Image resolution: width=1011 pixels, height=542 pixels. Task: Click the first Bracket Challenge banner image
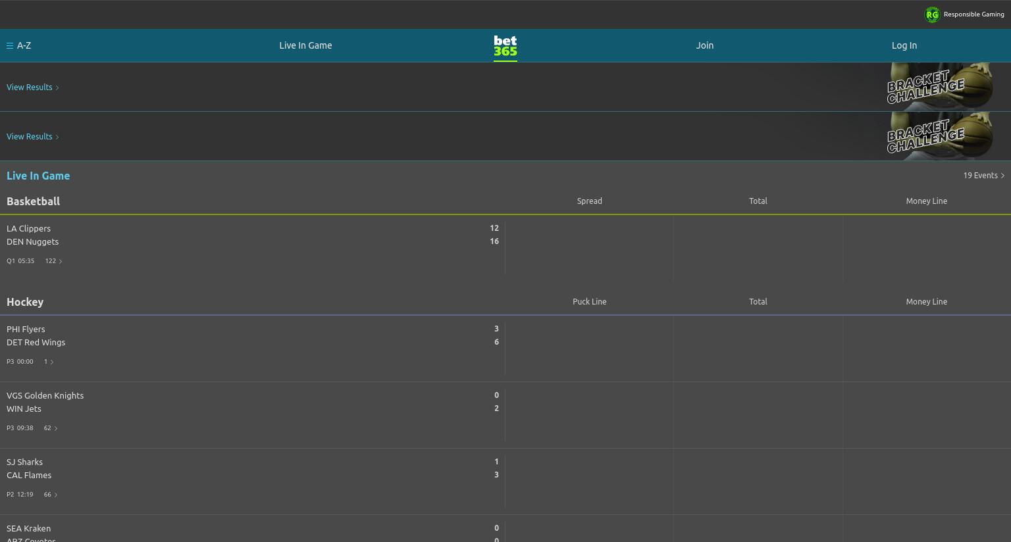939,86
